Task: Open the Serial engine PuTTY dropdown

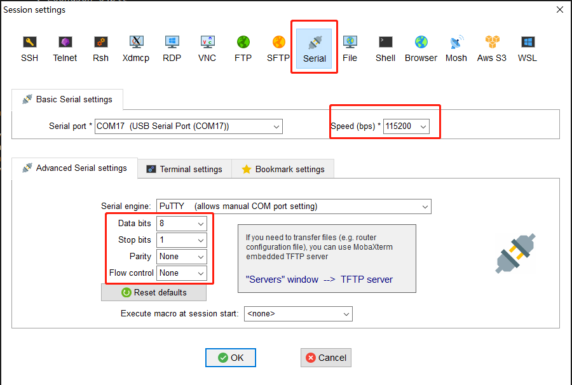Action: pyautogui.click(x=294, y=206)
